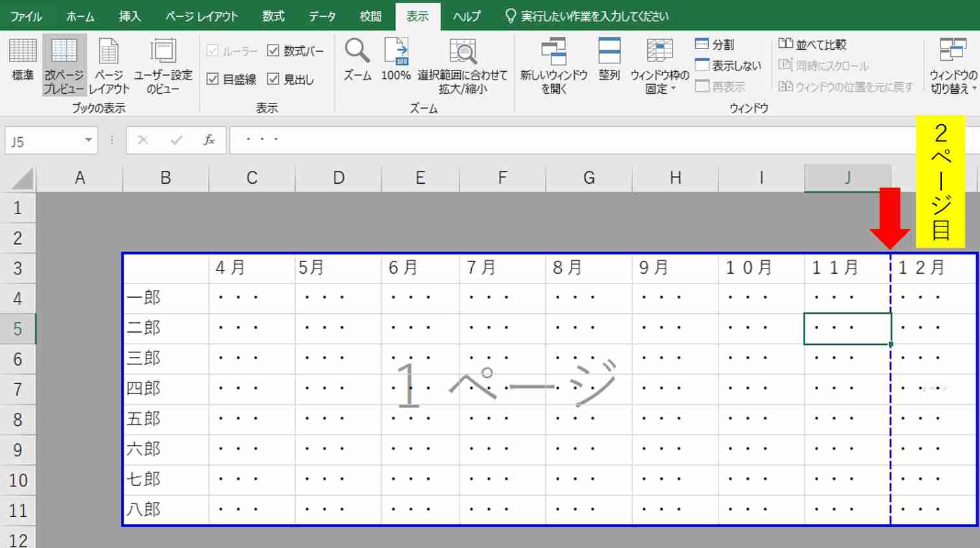Switch to 標準 normal view
The width and height of the screenshot is (980, 548).
[x=22, y=59]
